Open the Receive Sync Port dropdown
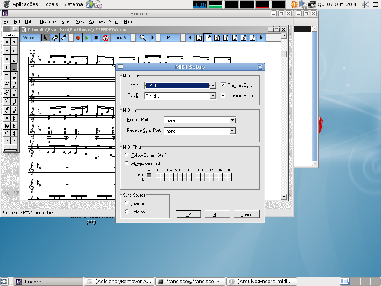The height and width of the screenshot is (286, 381). coord(232,131)
